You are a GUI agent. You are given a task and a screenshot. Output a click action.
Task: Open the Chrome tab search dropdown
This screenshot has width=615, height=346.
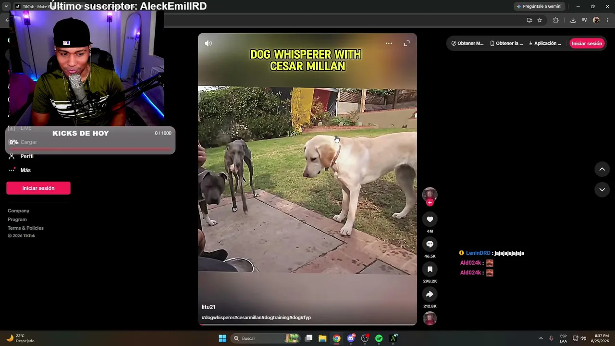(x=6, y=6)
